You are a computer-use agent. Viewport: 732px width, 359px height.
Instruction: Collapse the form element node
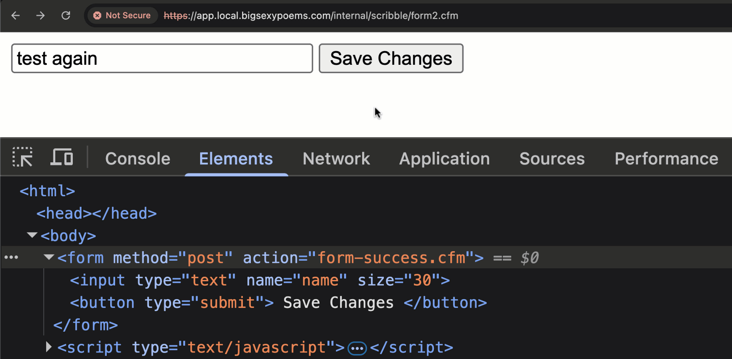pyautogui.click(x=48, y=257)
